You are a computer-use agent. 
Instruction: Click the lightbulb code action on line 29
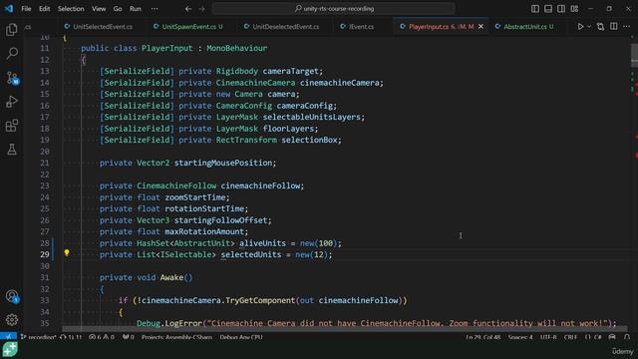pos(67,253)
